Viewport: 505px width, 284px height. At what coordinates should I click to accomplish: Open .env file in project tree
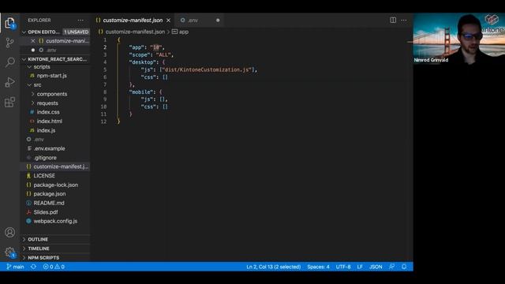tap(39, 140)
